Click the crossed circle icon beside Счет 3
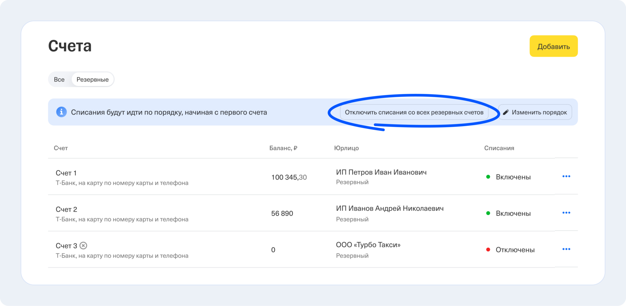Image resolution: width=626 pixels, height=306 pixels. tap(83, 246)
